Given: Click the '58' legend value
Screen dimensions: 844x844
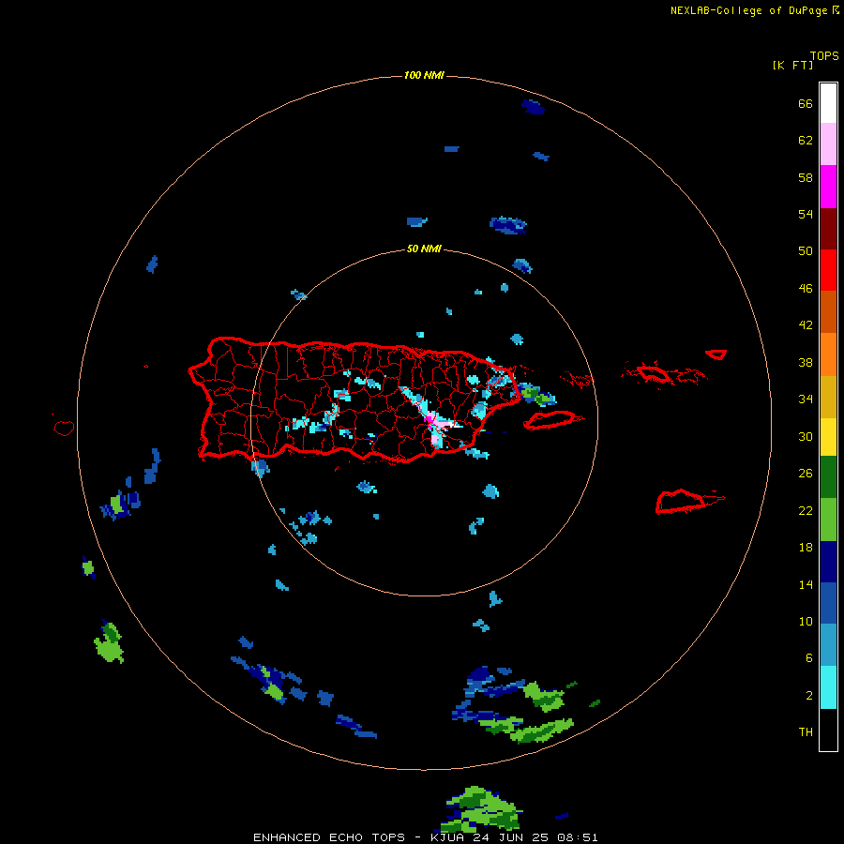Looking at the screenshot, I should point(806,177).
